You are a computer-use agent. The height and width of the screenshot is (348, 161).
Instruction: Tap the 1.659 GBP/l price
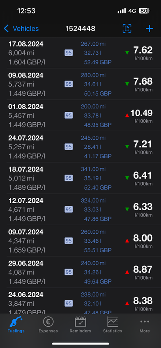point(27,250)
